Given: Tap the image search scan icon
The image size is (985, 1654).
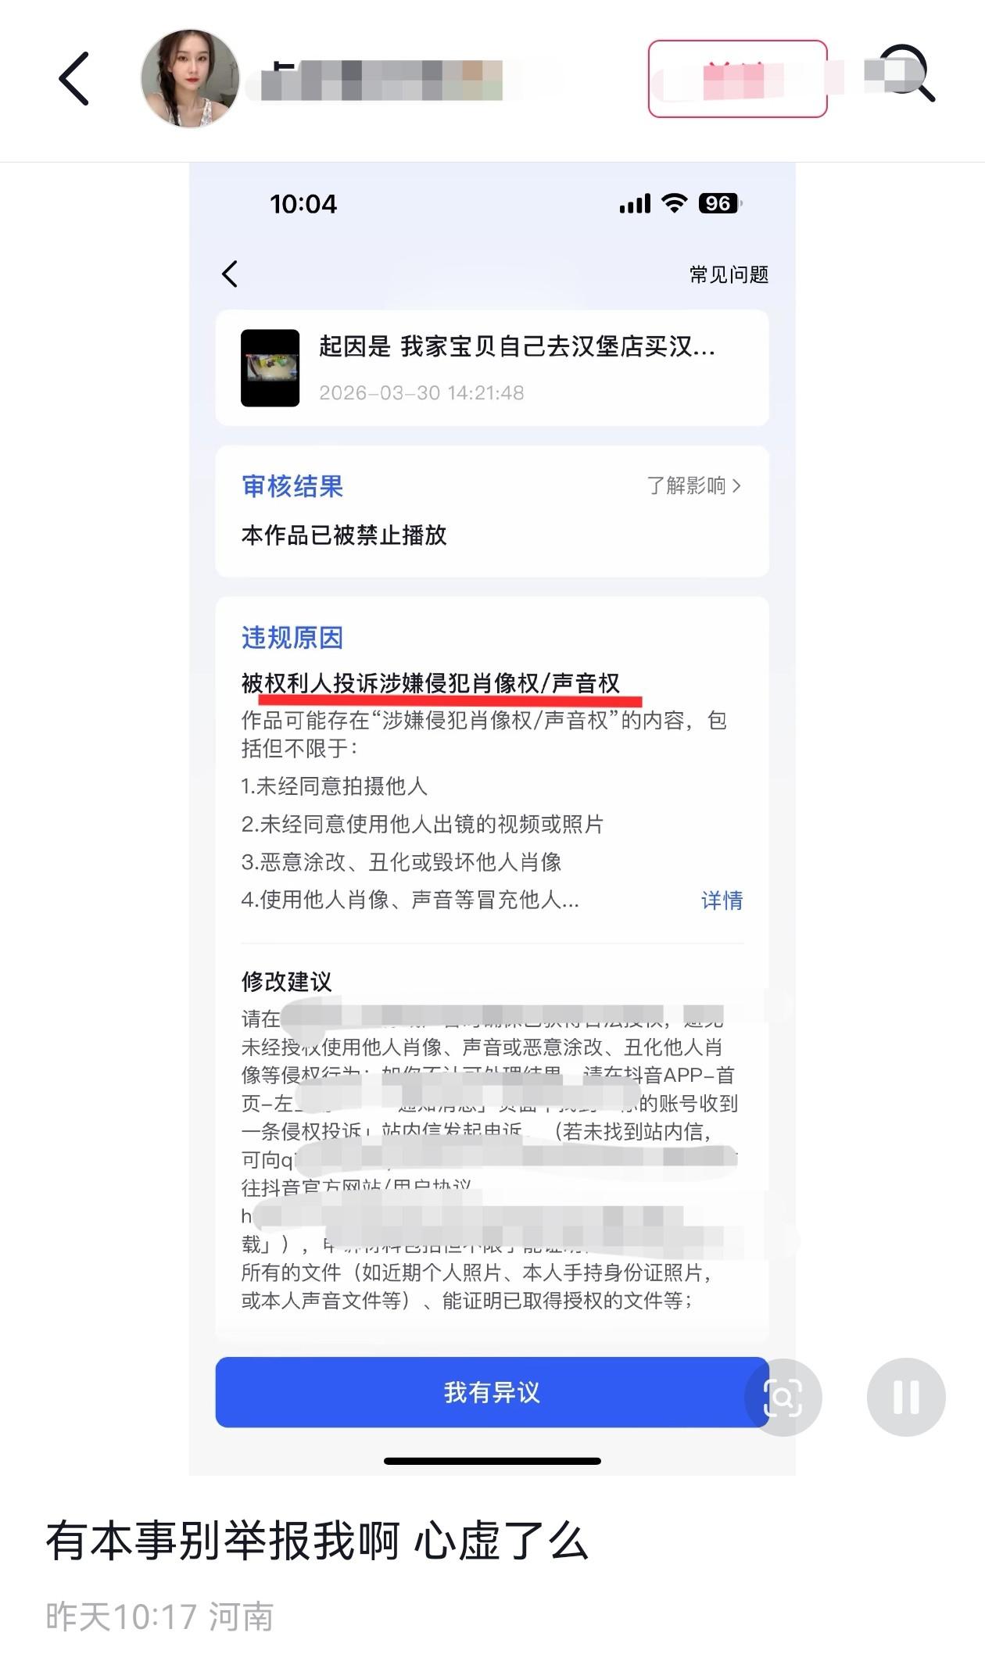Looking at the screenshot, I should (x=783, y=1397).
